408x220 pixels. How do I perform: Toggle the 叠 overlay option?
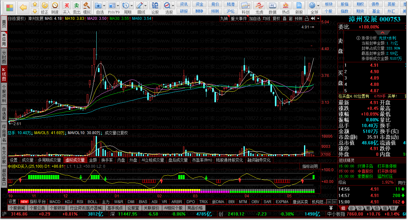click(284, 19)
